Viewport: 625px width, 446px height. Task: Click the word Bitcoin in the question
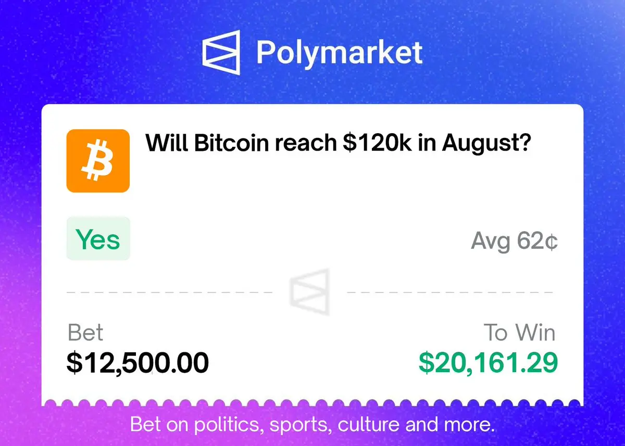click(230, 142)
